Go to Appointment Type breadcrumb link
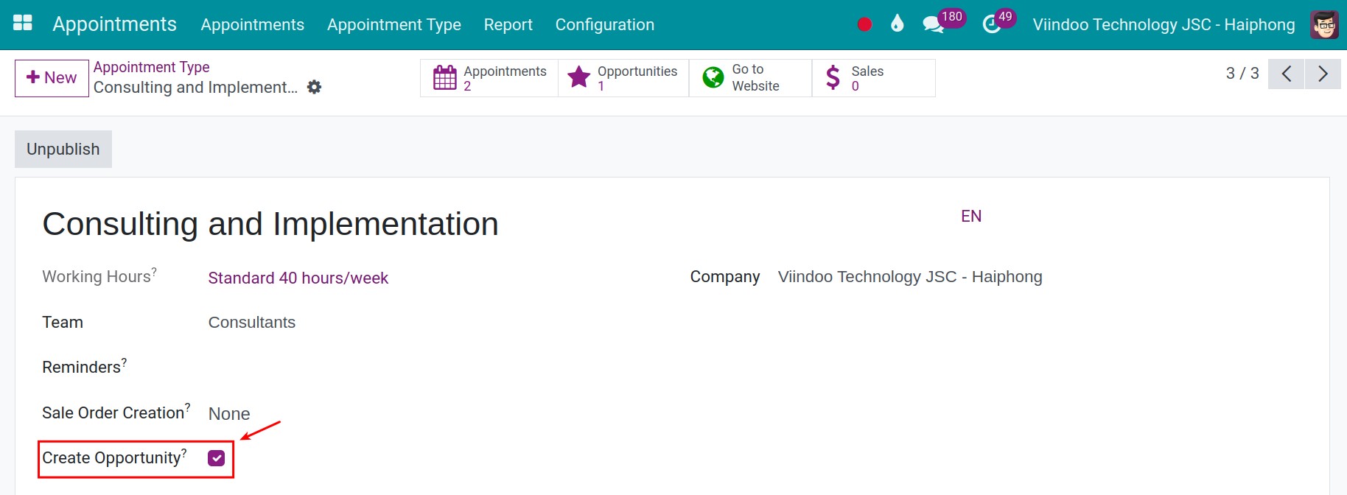Viewport: 1347px width, 495px height. click(152, 67)
